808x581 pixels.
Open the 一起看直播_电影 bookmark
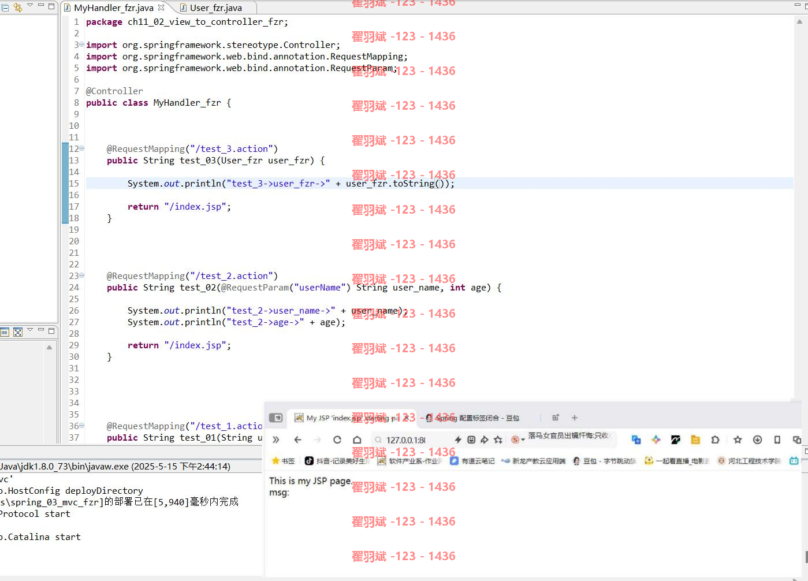(x=677, y=461)
